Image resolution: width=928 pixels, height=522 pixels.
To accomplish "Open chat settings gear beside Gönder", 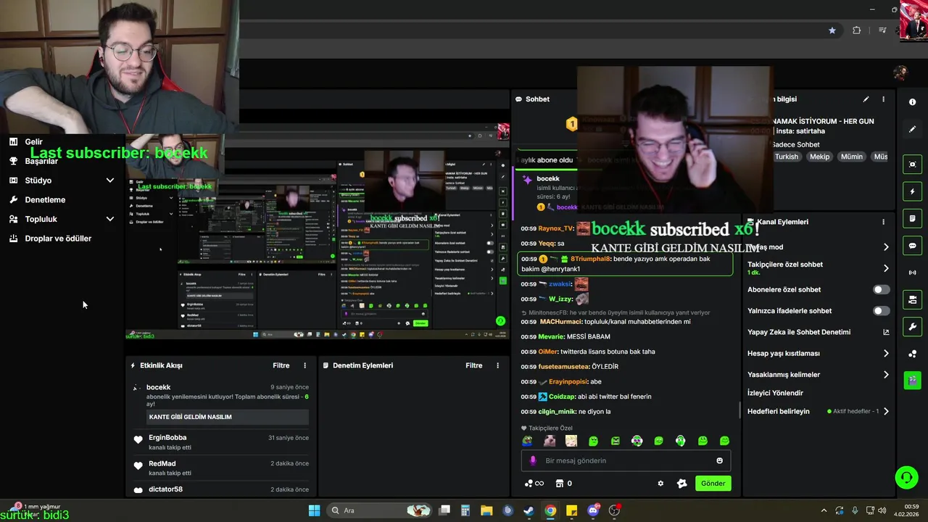I will click(660, 484).
